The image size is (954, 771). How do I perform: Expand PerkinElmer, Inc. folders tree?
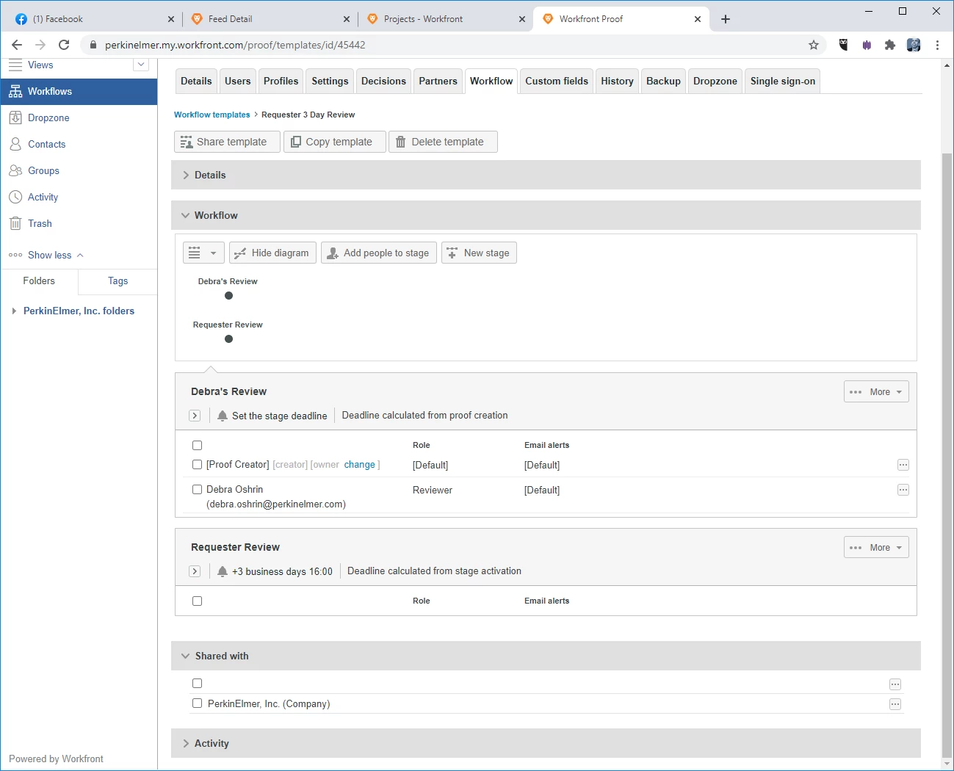14,311
